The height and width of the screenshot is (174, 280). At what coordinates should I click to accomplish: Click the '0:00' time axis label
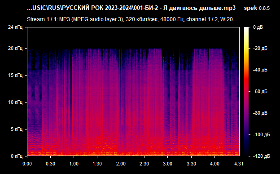coord(27,164)
